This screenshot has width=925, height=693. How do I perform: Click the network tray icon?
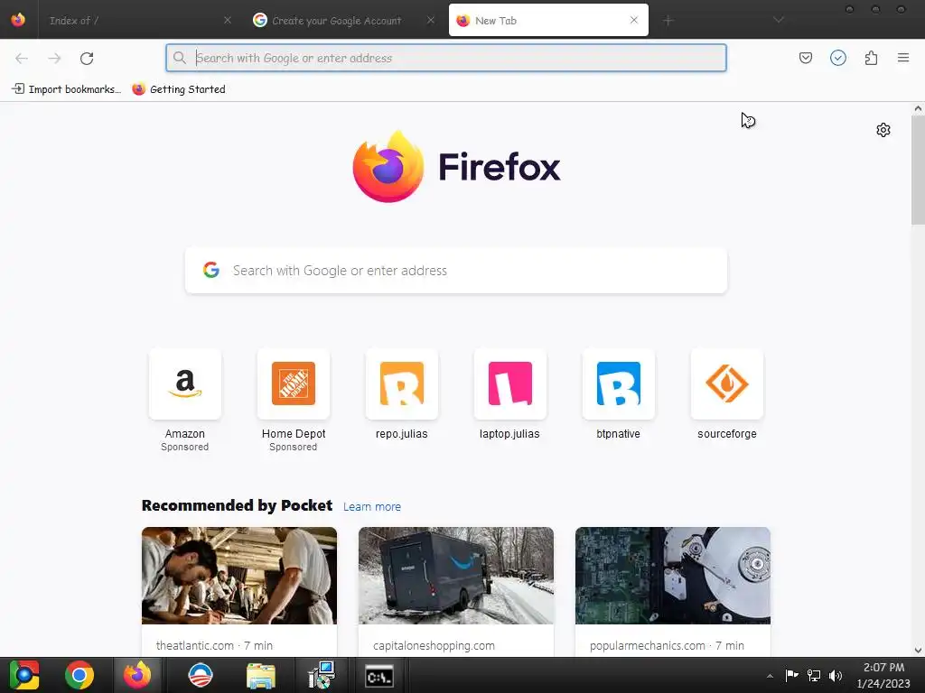(814, 675)
